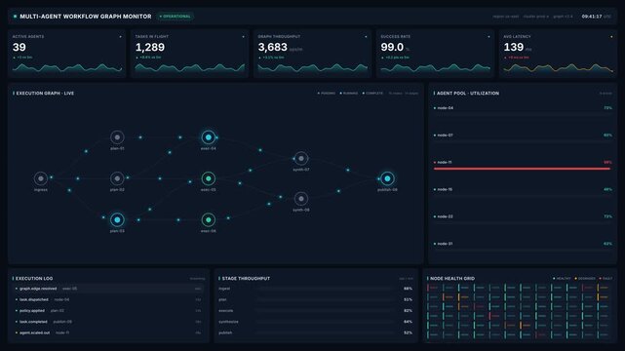Click the Active Agents sparkline chart
This screenshot has width=625, height=351.
tap(67, 68)
